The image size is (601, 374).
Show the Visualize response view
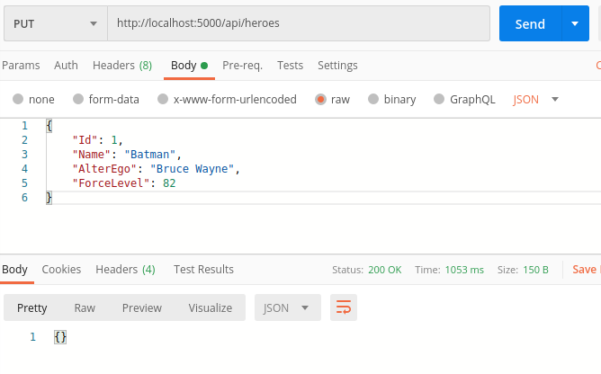[210, 307]
